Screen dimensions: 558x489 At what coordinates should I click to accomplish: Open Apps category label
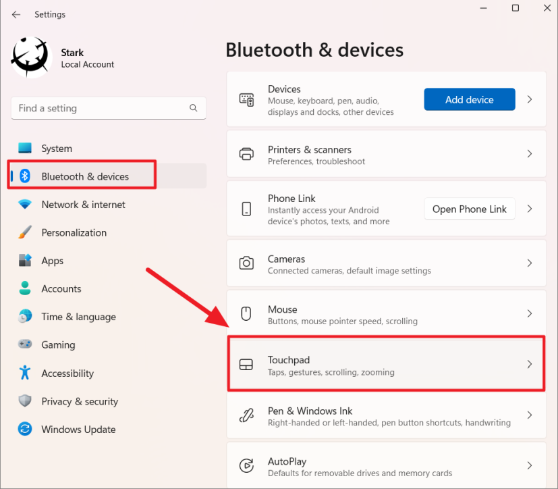[x=53, y=261]
